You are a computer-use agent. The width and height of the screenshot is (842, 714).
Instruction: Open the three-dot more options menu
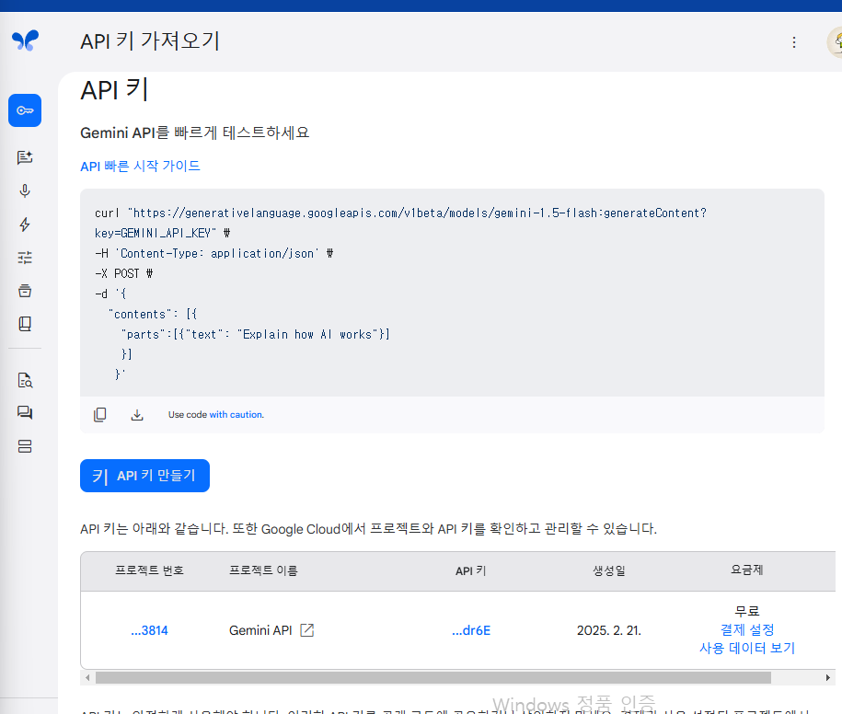(x=793, y=42)
